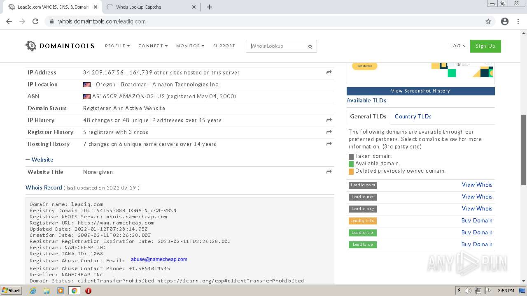Click the abuse@namecheap.com email link
Image resolution: width=527 pixels, height=296 pixels.
pyautogui.click(x=159, y=259)
